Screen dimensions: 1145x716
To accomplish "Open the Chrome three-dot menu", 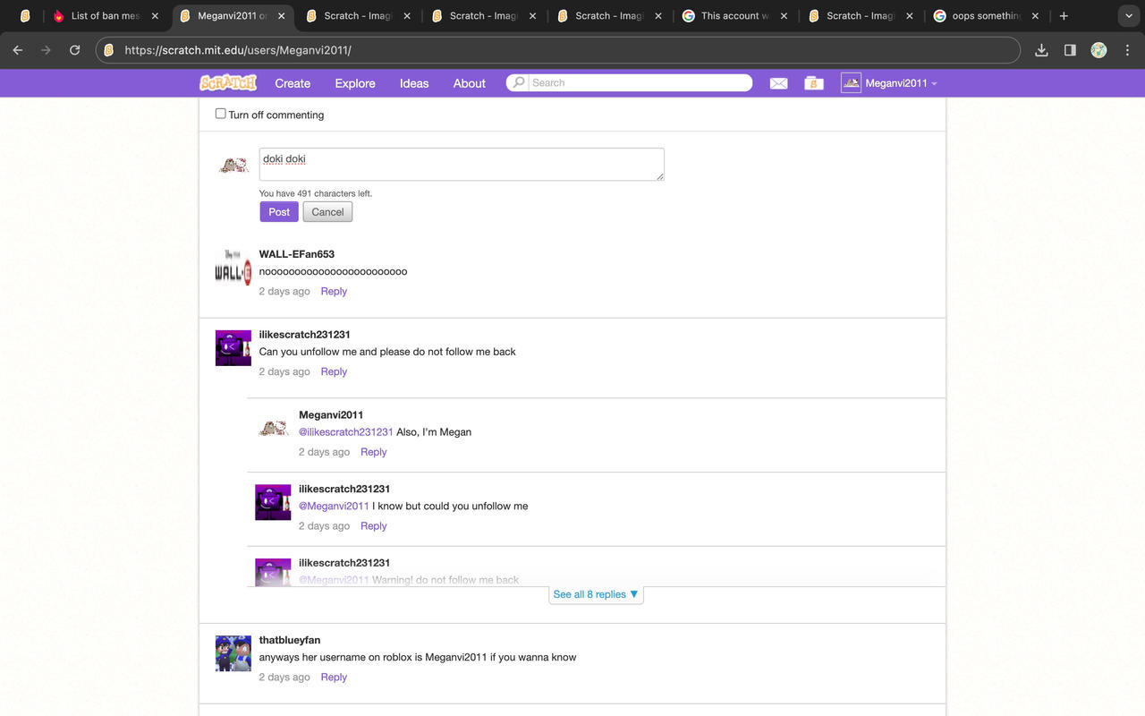I will click(1127, 50).
